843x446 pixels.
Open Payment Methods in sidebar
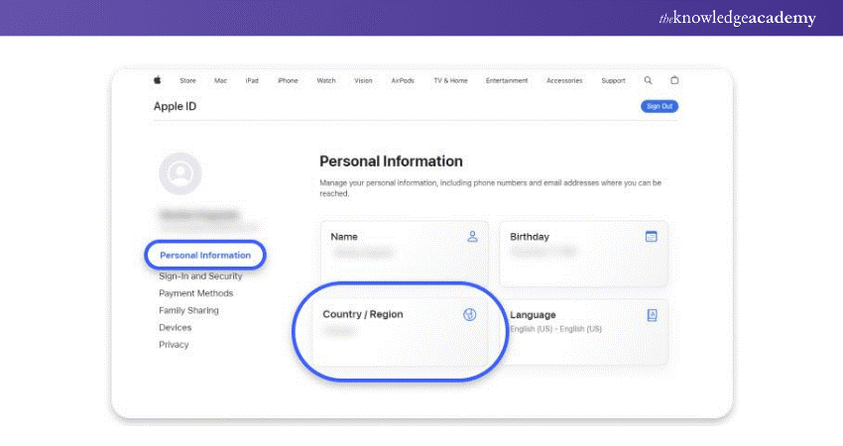pyautogui.click(x=195, y=293)
